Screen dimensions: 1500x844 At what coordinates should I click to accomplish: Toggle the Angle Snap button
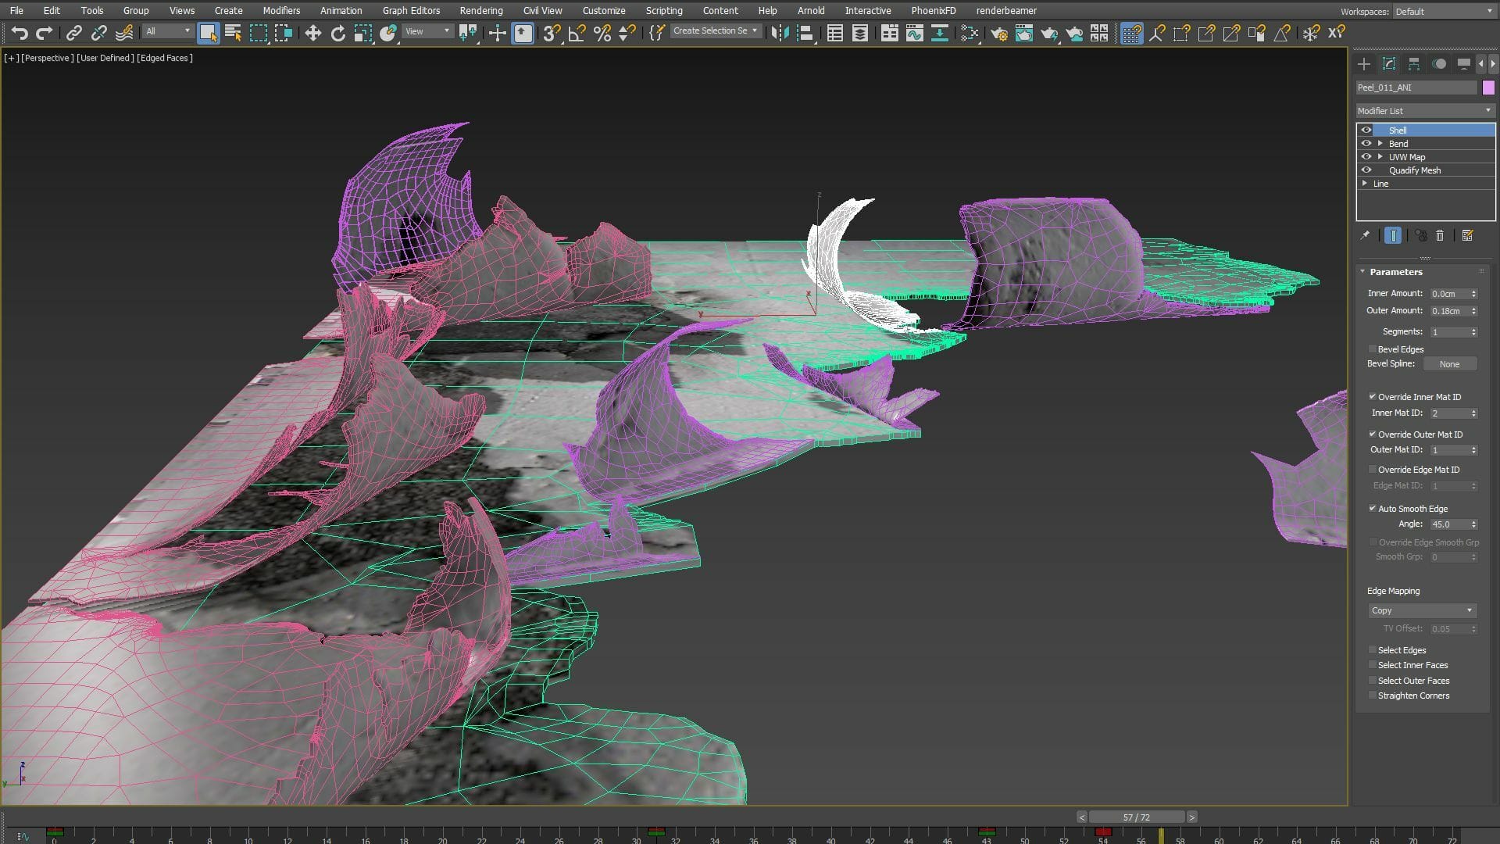pyautogui.click(x=577, y=32)
